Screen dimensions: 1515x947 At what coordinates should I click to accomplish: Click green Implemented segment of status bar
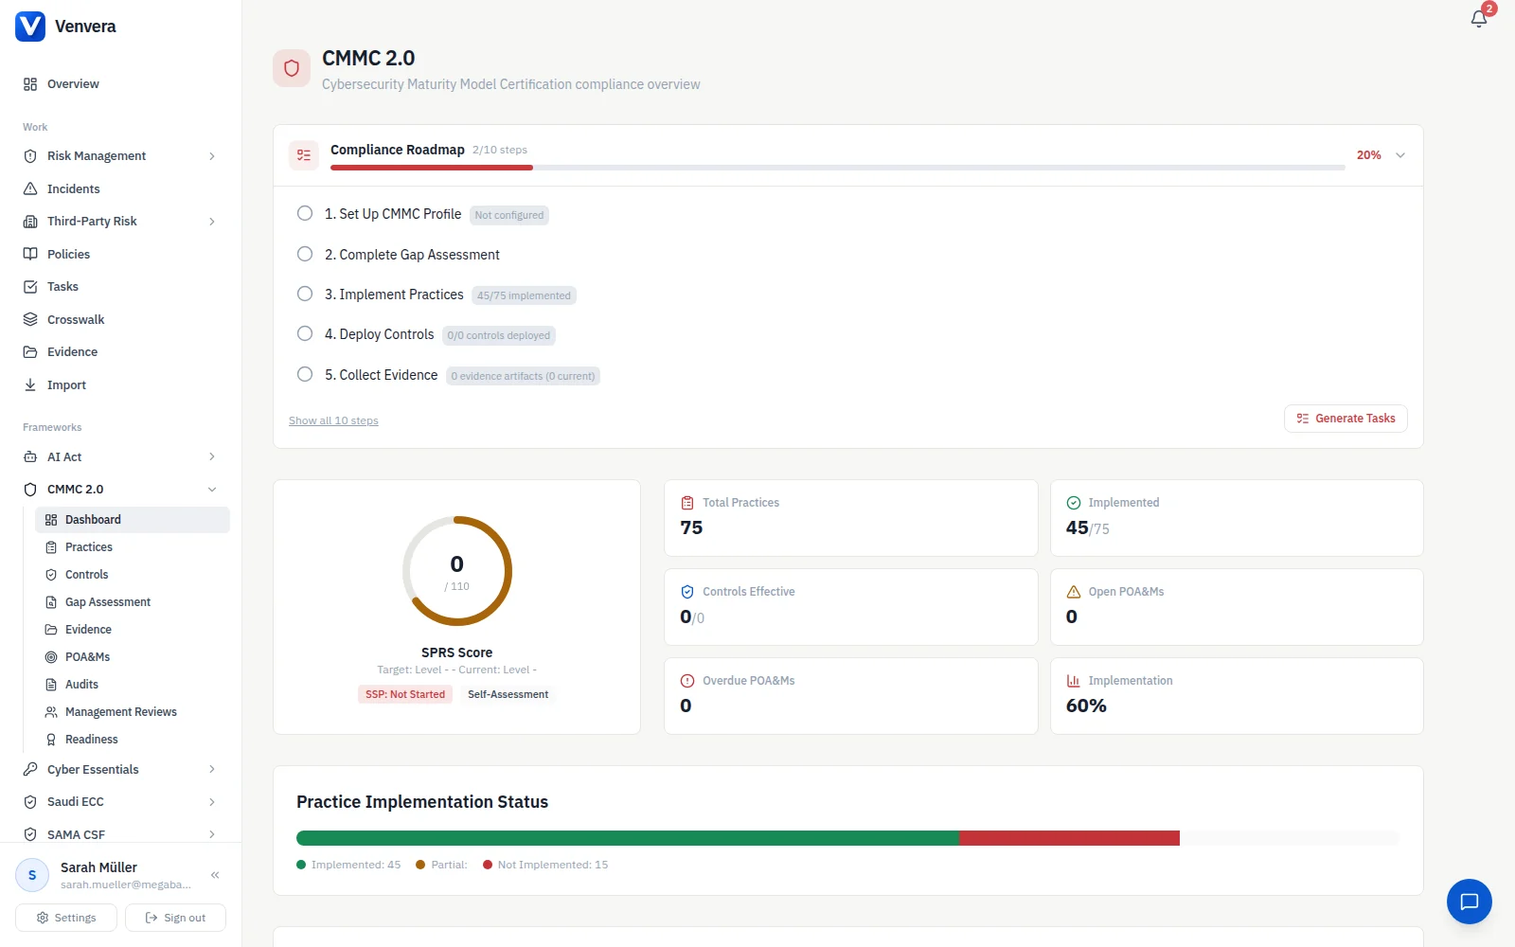coord(628,838)
